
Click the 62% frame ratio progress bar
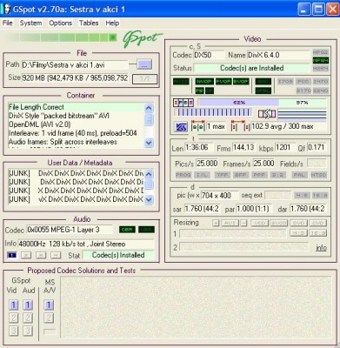click(238, 103)
